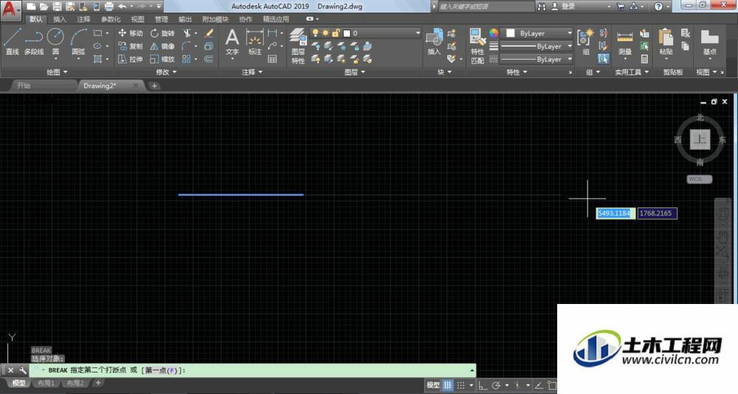Click the 模型 model space button in status bar
738x394 pixels.
[x=433, y=385]
